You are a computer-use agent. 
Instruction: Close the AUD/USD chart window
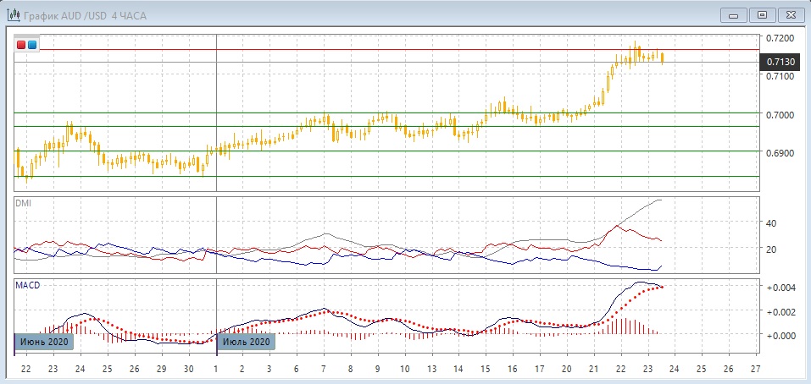(x=790, y=14)
